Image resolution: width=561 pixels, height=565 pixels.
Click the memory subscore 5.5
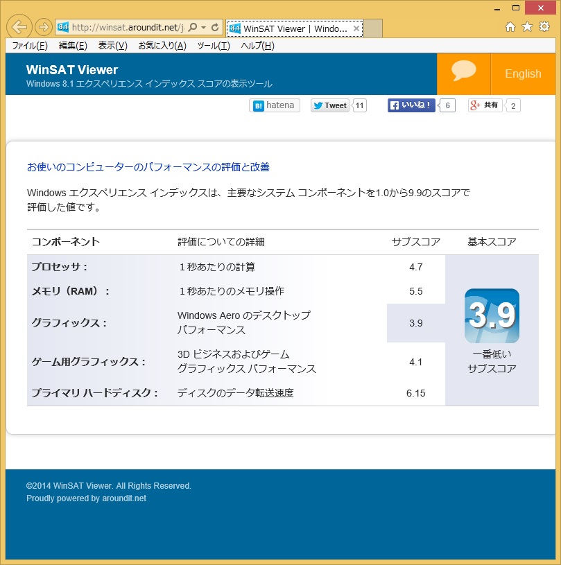[x=415, y=291]
